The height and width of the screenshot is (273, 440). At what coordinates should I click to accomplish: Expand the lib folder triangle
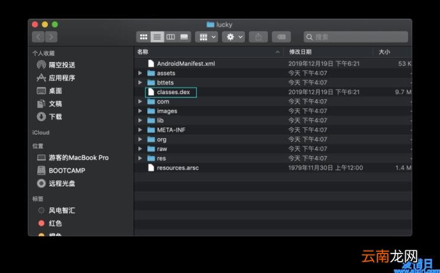click(x=140, y=121)
